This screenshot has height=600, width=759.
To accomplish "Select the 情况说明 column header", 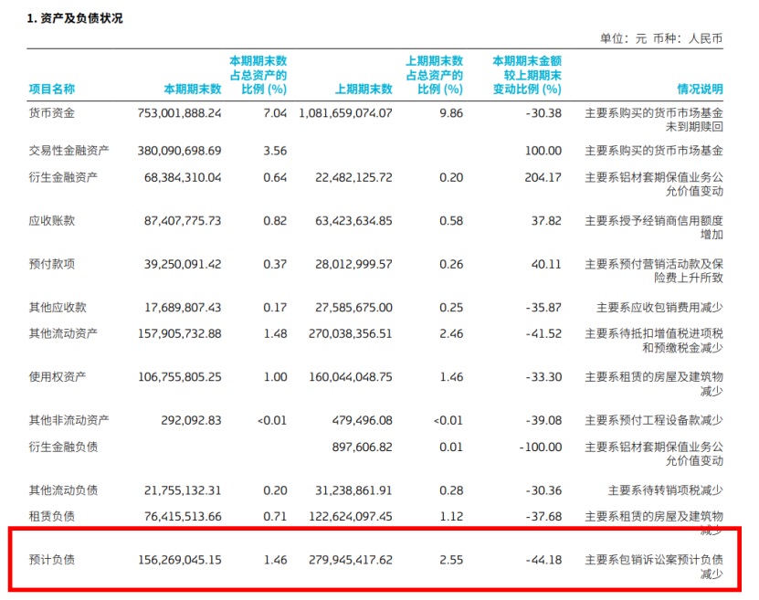I will [699, 89].
